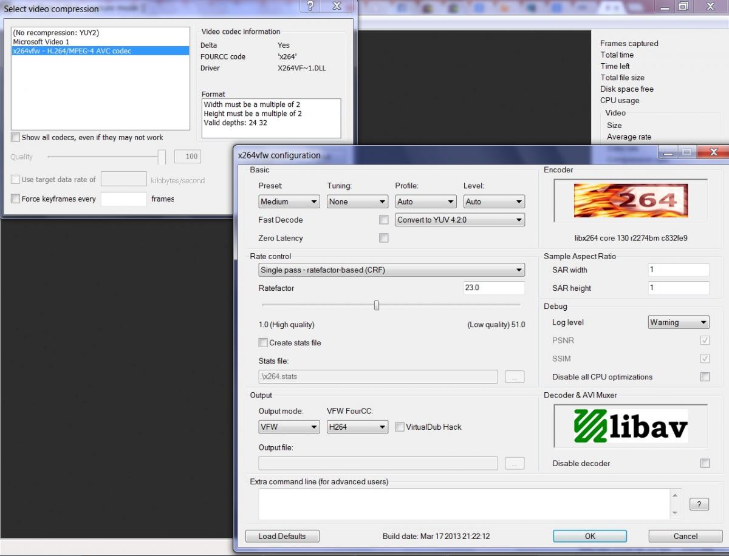Select (No recompression: YUY2) in the codec list
Image resolution: width=729 pixels, height=556 pixels.
[x=100, y=33]
